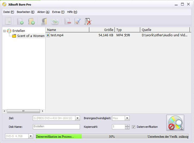Screen dimensions: 194x143
Task: Open the Datei menu
Action: [9, 12]
